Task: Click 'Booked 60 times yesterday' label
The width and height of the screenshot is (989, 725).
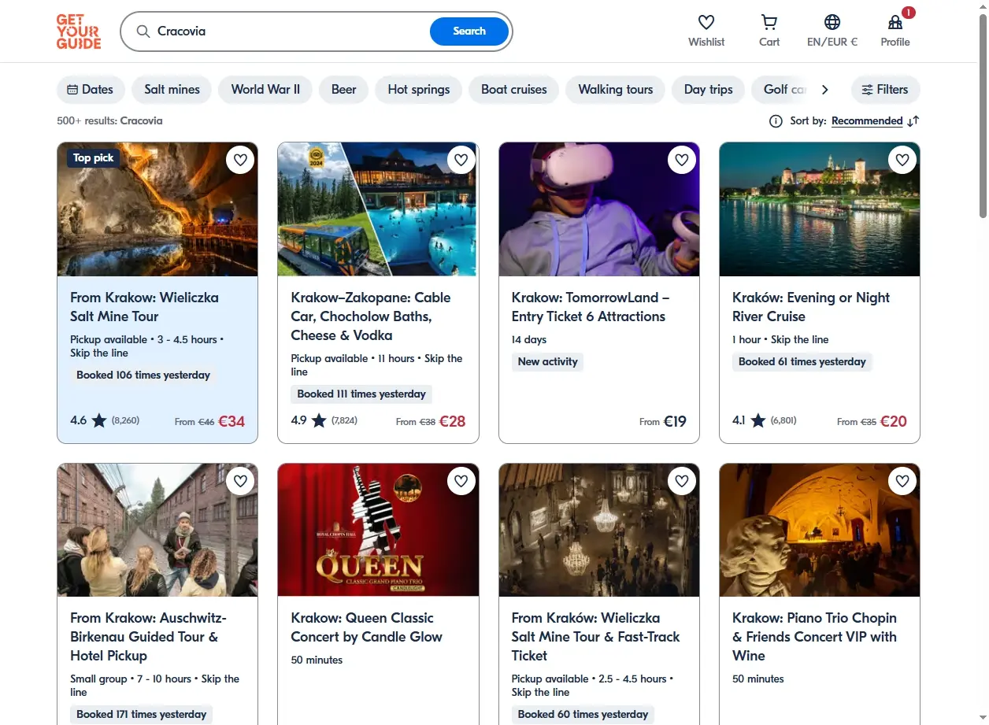Action: [x=583, y=715]
